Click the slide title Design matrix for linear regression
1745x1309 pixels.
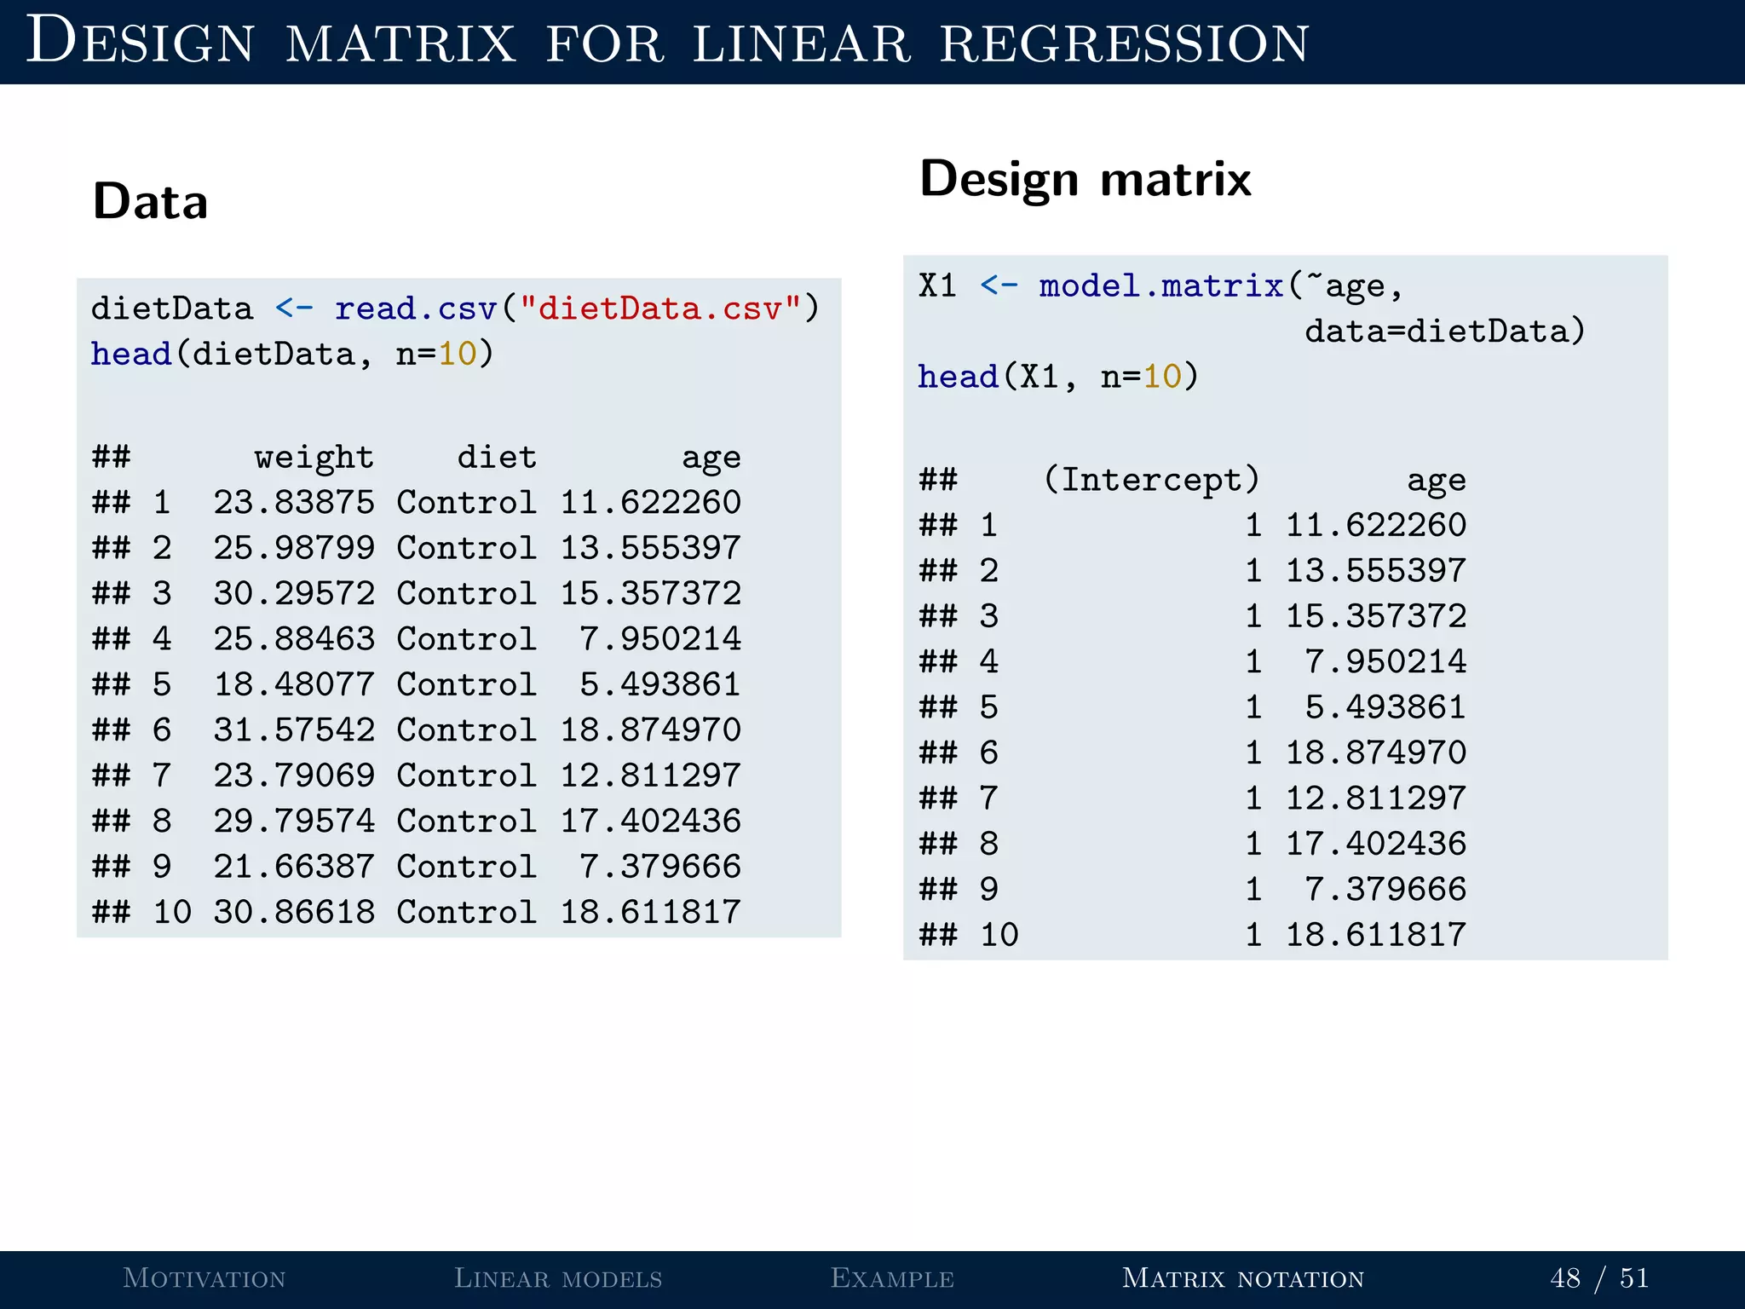tap(667, 41)
